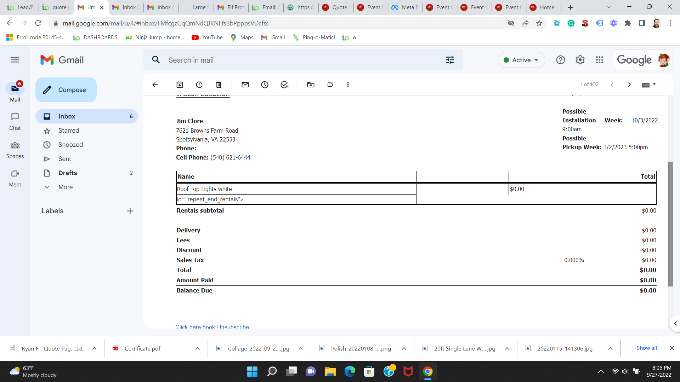
Task: Expand the hidden side panel arrow
Action: 675,323
